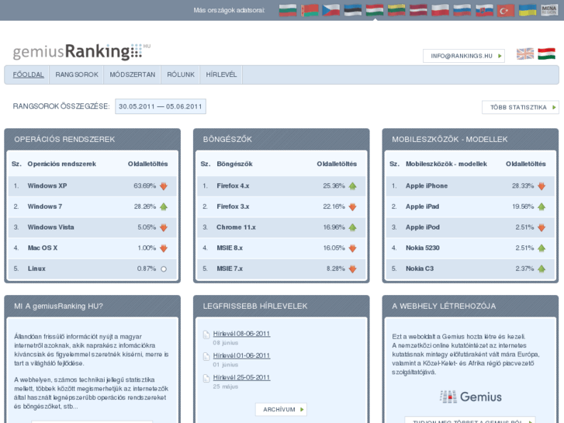This screenshot has width=564, height=423.
Task: Click the circle indicator next to Linux
Action: (164, 269)
